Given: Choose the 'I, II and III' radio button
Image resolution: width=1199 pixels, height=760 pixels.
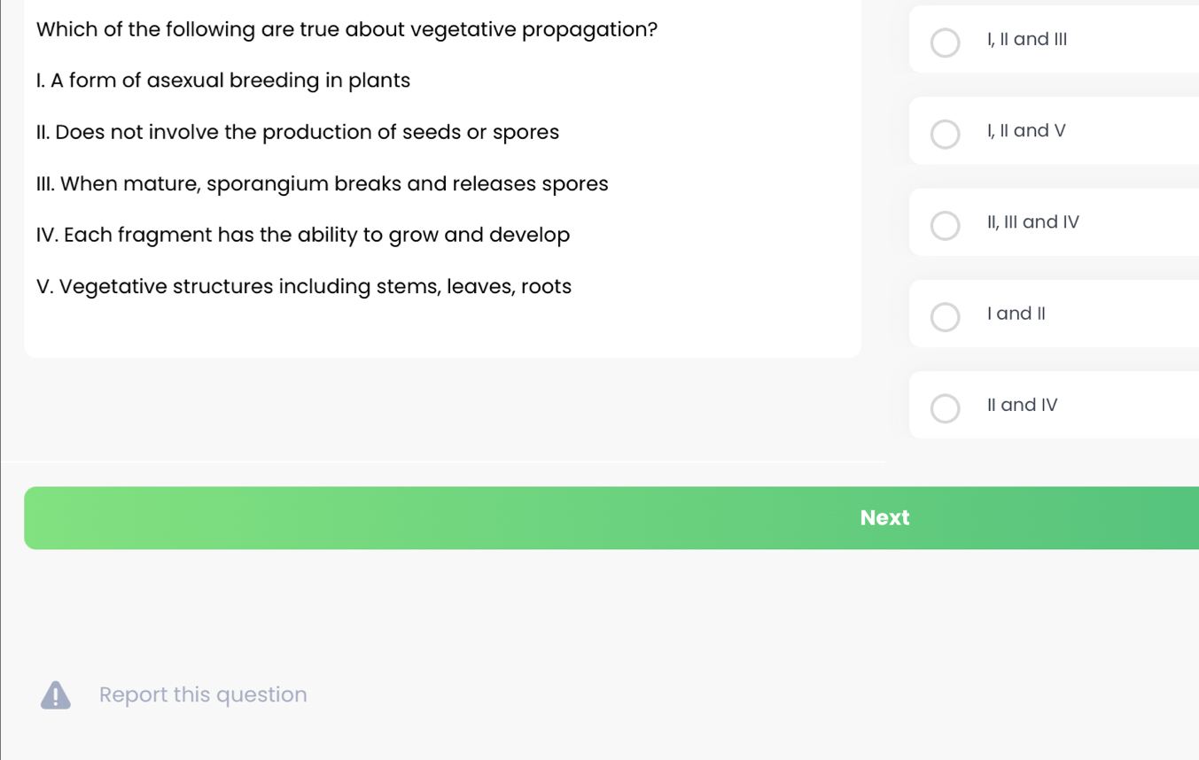Looking at the screenshot, I should pyautogui.click(x=946, y=43).
